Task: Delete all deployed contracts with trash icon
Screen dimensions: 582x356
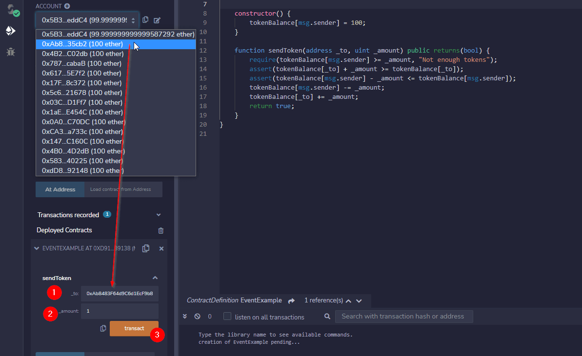Action: [161, 230]
